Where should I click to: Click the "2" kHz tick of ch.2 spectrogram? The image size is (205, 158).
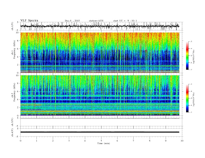tap(18, 108)
